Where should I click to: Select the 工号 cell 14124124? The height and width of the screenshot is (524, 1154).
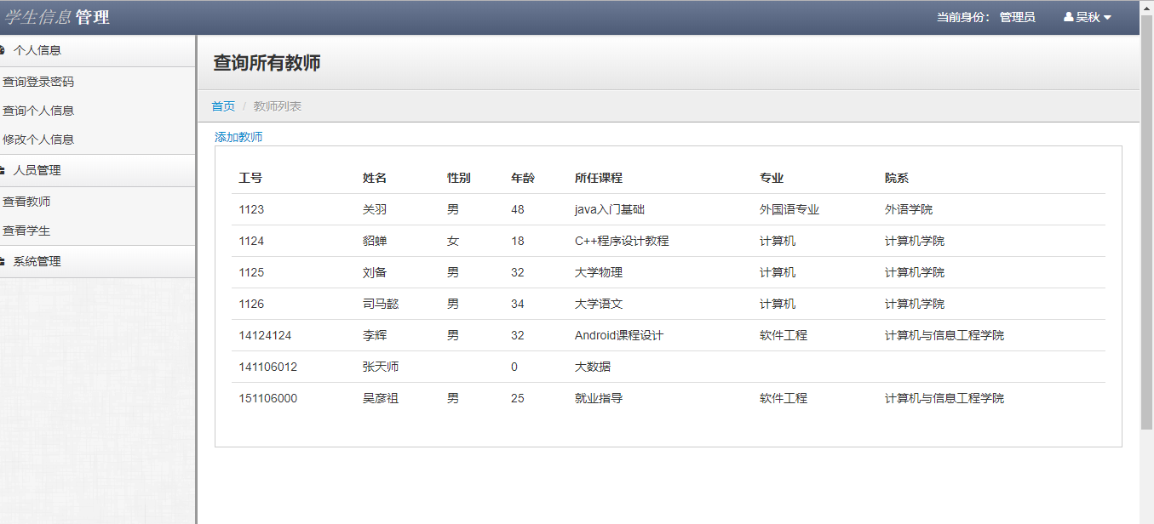(x=265, y=335)
